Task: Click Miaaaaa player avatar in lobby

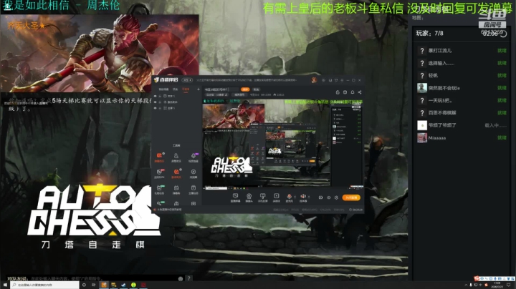Action: (x=422, y=137)
